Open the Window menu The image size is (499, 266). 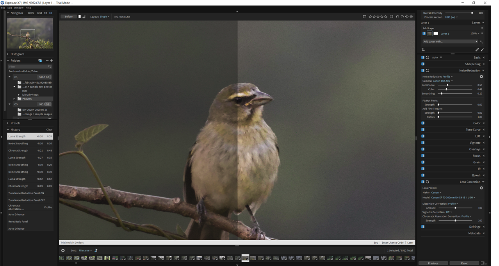18,7
